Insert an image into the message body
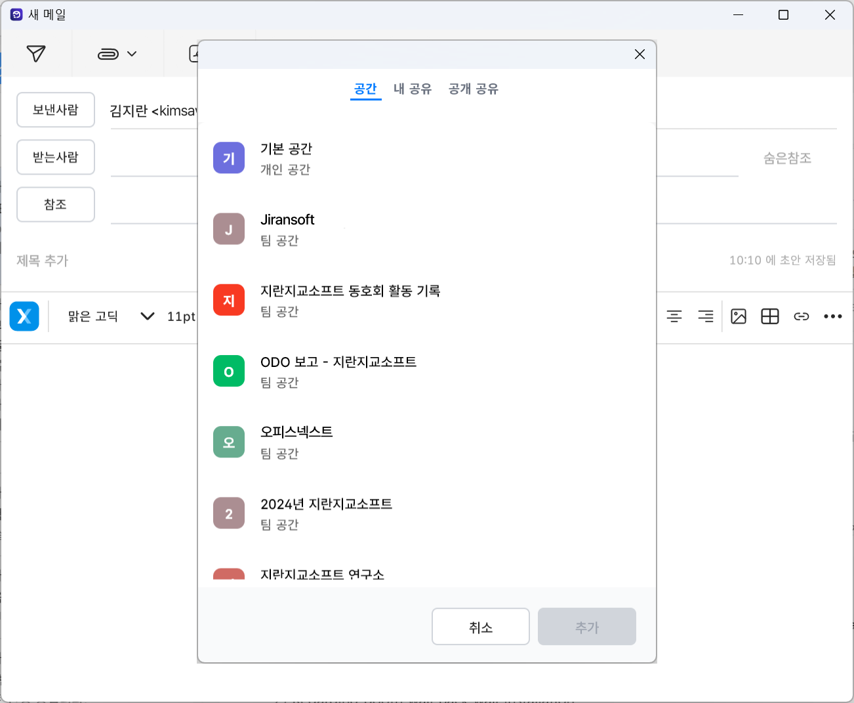 (x=739, y=316)
